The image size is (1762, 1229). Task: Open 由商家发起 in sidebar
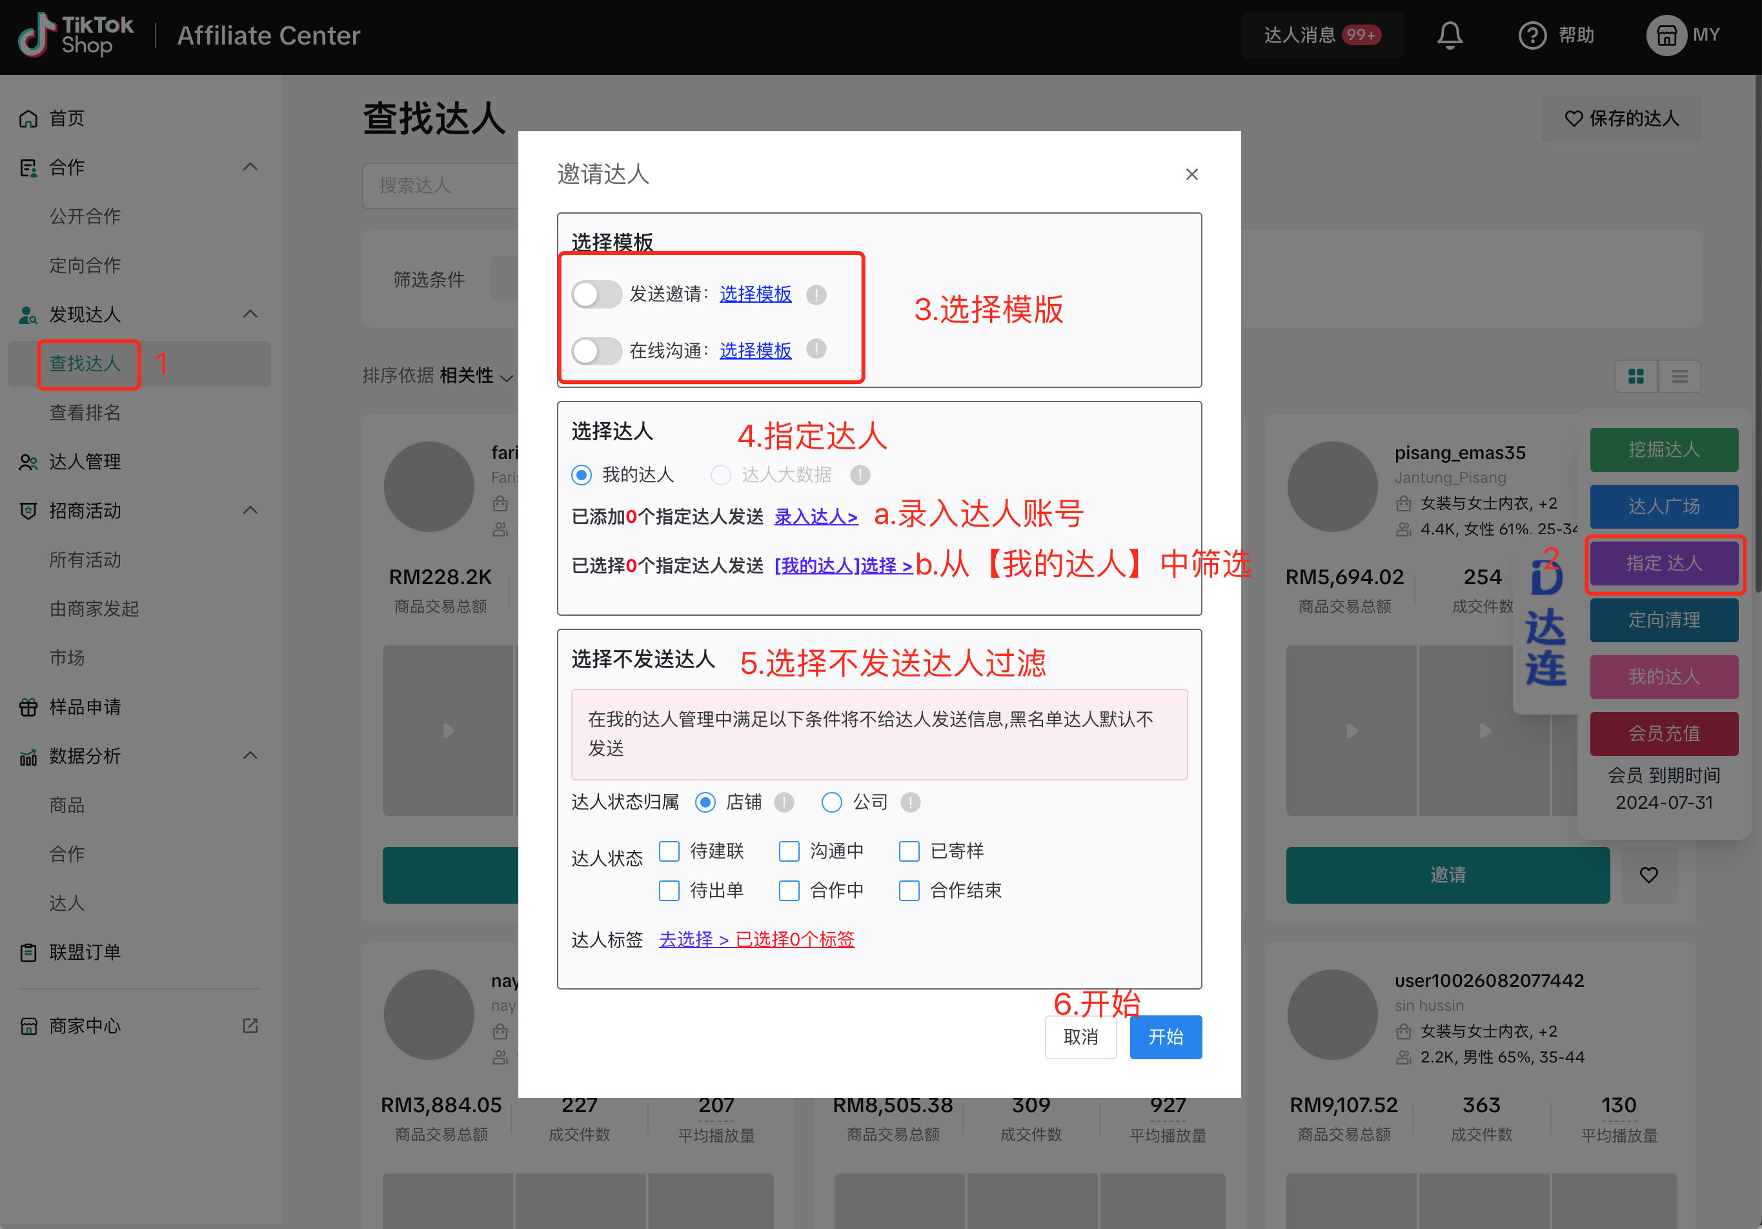pos(94,609)
